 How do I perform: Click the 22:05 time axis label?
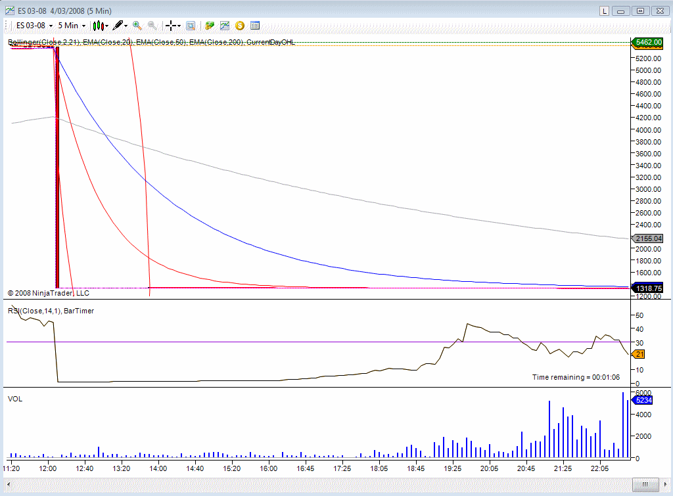click(x=599, y=468)
